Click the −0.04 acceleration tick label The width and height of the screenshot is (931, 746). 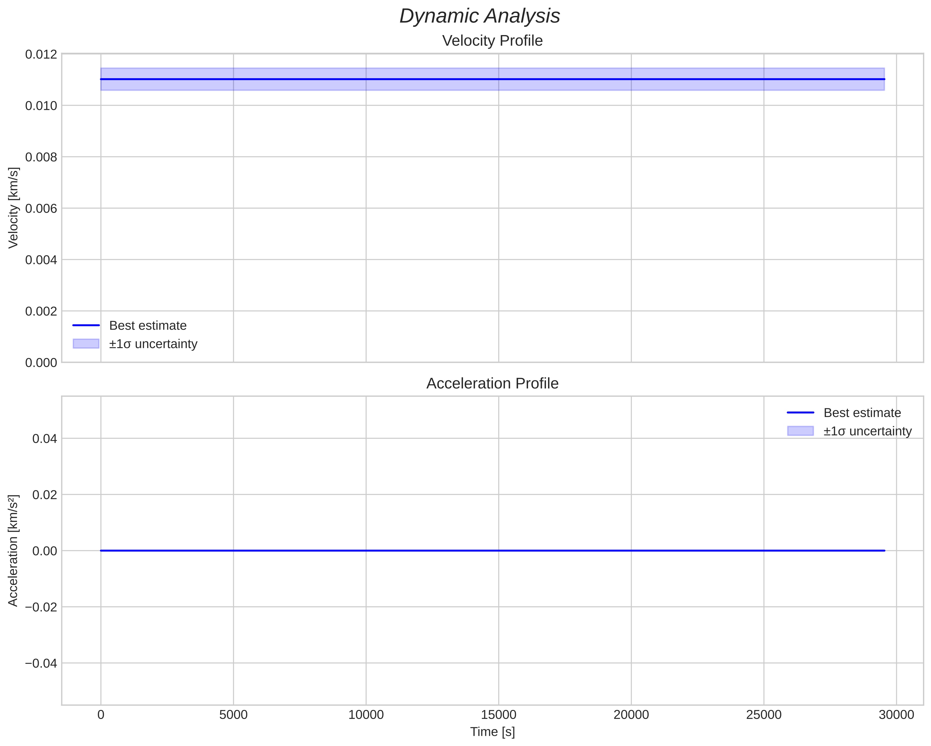(x=41, y=664)
